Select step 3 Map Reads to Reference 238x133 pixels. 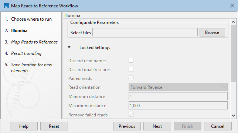tap(34, 42)
